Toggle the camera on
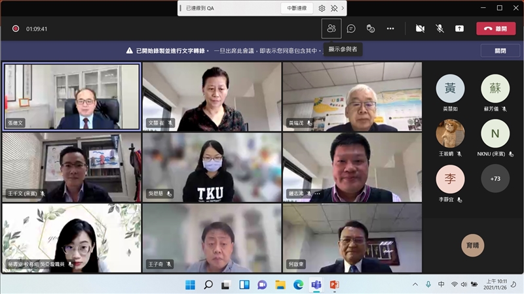The width and height of the screenshot is (524, 294). tap(420, 29)
